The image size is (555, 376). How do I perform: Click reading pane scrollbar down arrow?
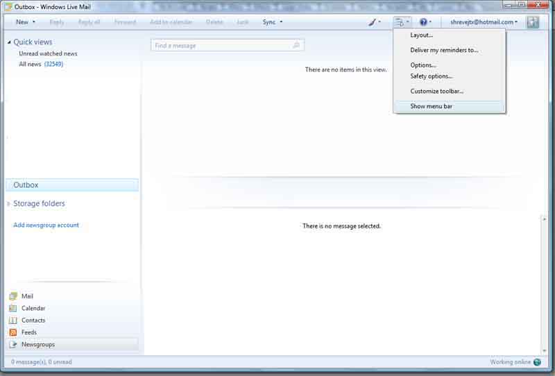tap(545, 350)
